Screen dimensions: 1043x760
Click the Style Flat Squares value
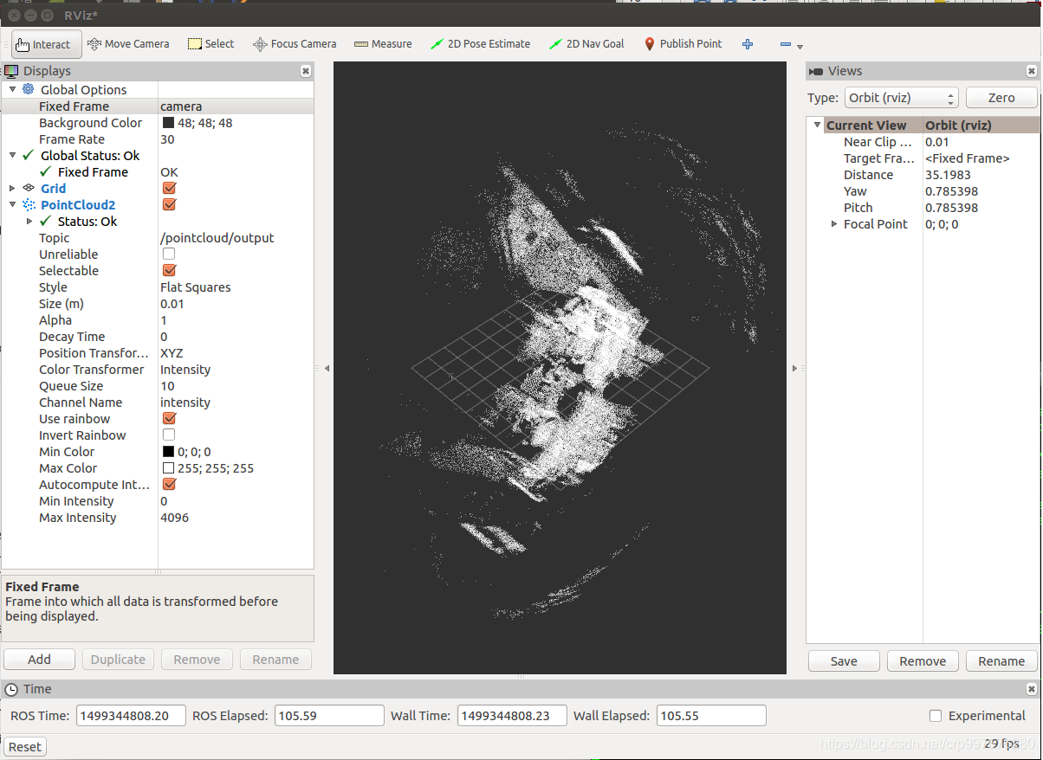click(196, 287)
